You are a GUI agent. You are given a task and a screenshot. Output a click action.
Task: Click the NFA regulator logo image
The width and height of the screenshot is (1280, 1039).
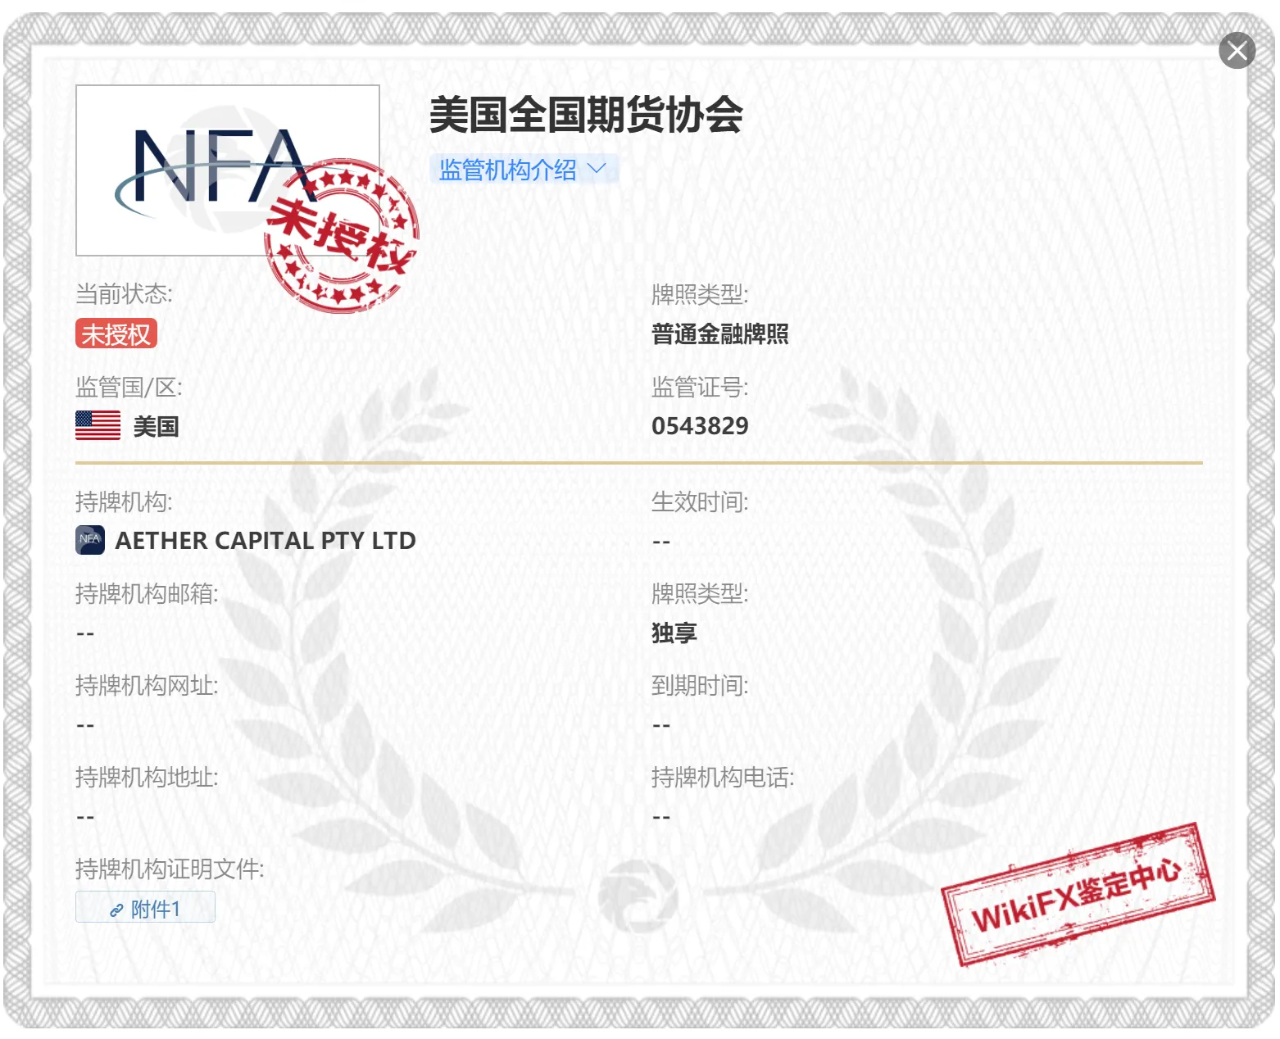228,170
